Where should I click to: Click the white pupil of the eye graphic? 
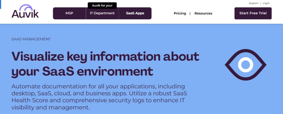[x=245, y=65]
